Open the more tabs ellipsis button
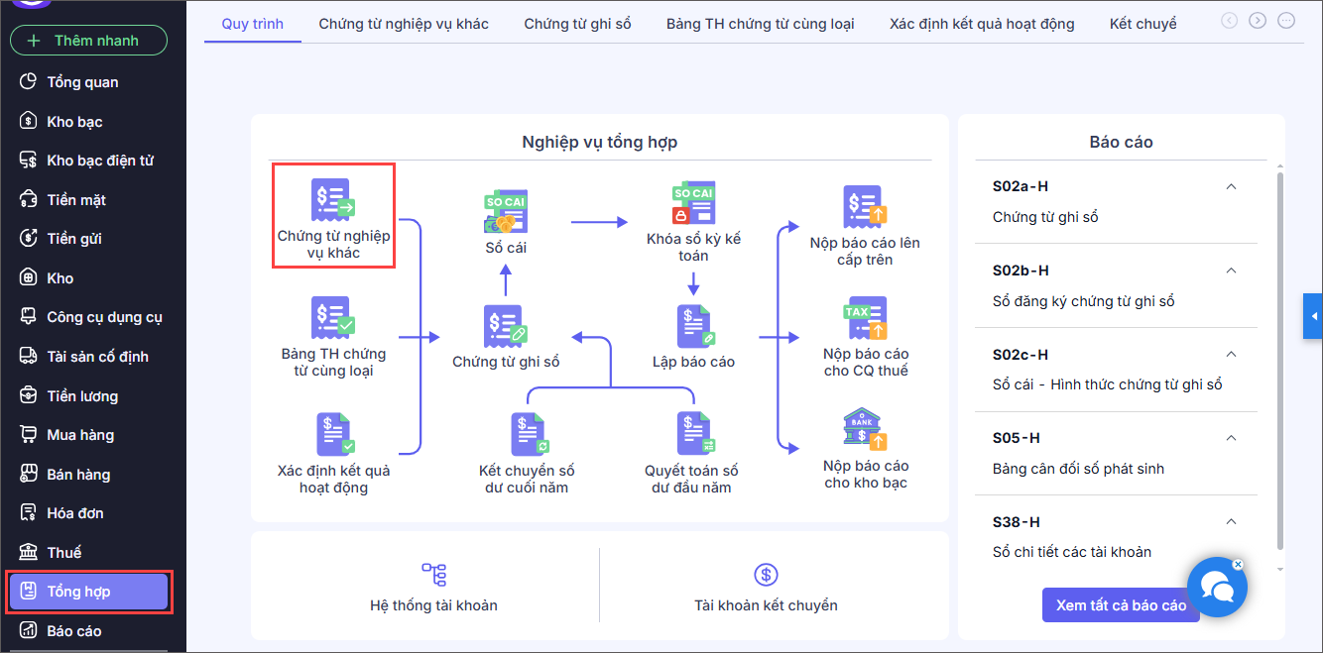 [1286, 20]
